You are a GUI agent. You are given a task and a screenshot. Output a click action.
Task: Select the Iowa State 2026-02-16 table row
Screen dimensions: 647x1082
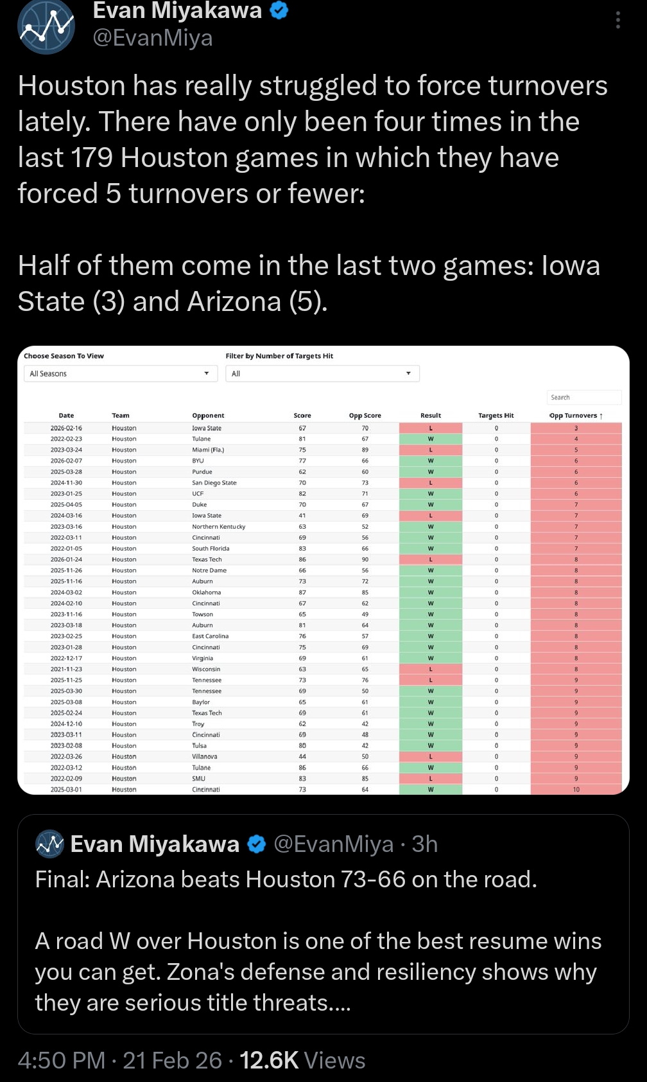pyautogui.click(x=207, y=428)
